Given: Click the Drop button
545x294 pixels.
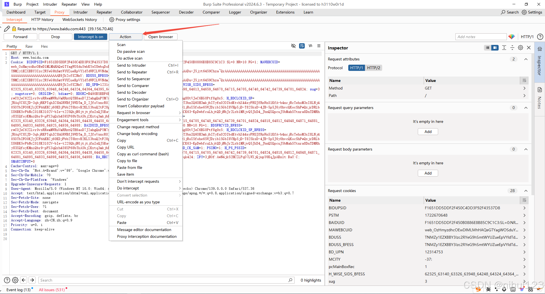Looking at the screenshot, I should [x=55, y=37].
